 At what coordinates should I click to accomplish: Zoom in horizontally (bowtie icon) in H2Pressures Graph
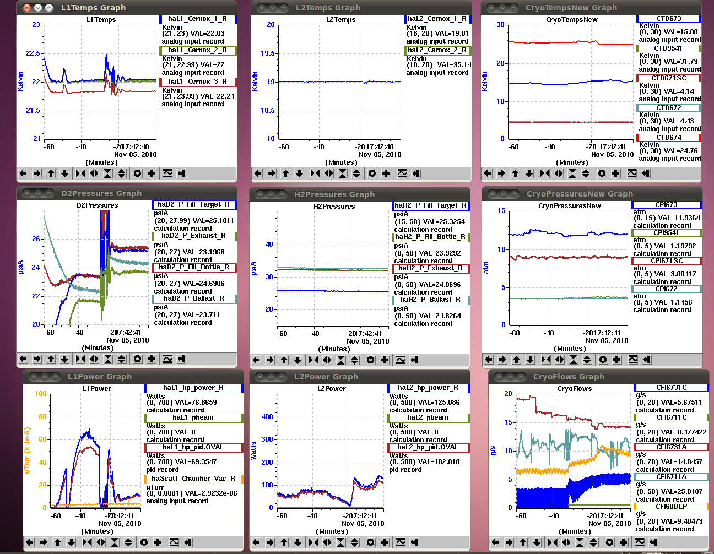313,360
